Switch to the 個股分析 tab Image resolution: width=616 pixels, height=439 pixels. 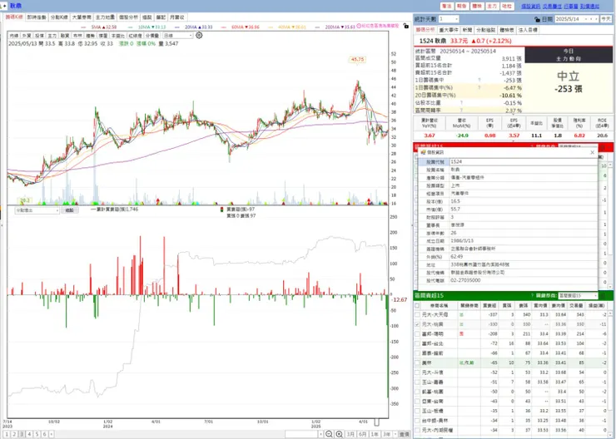point(128,17)
